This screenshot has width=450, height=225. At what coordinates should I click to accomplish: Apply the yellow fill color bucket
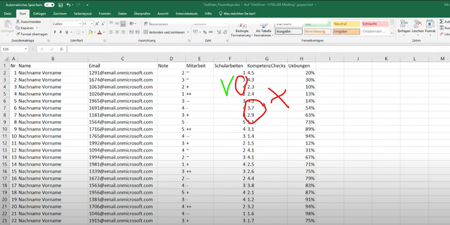91,32
